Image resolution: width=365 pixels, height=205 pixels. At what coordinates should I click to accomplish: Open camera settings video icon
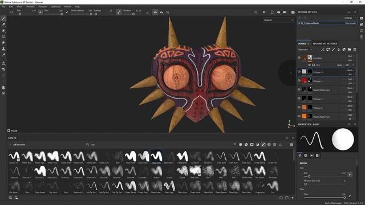(x=285, y=12)
